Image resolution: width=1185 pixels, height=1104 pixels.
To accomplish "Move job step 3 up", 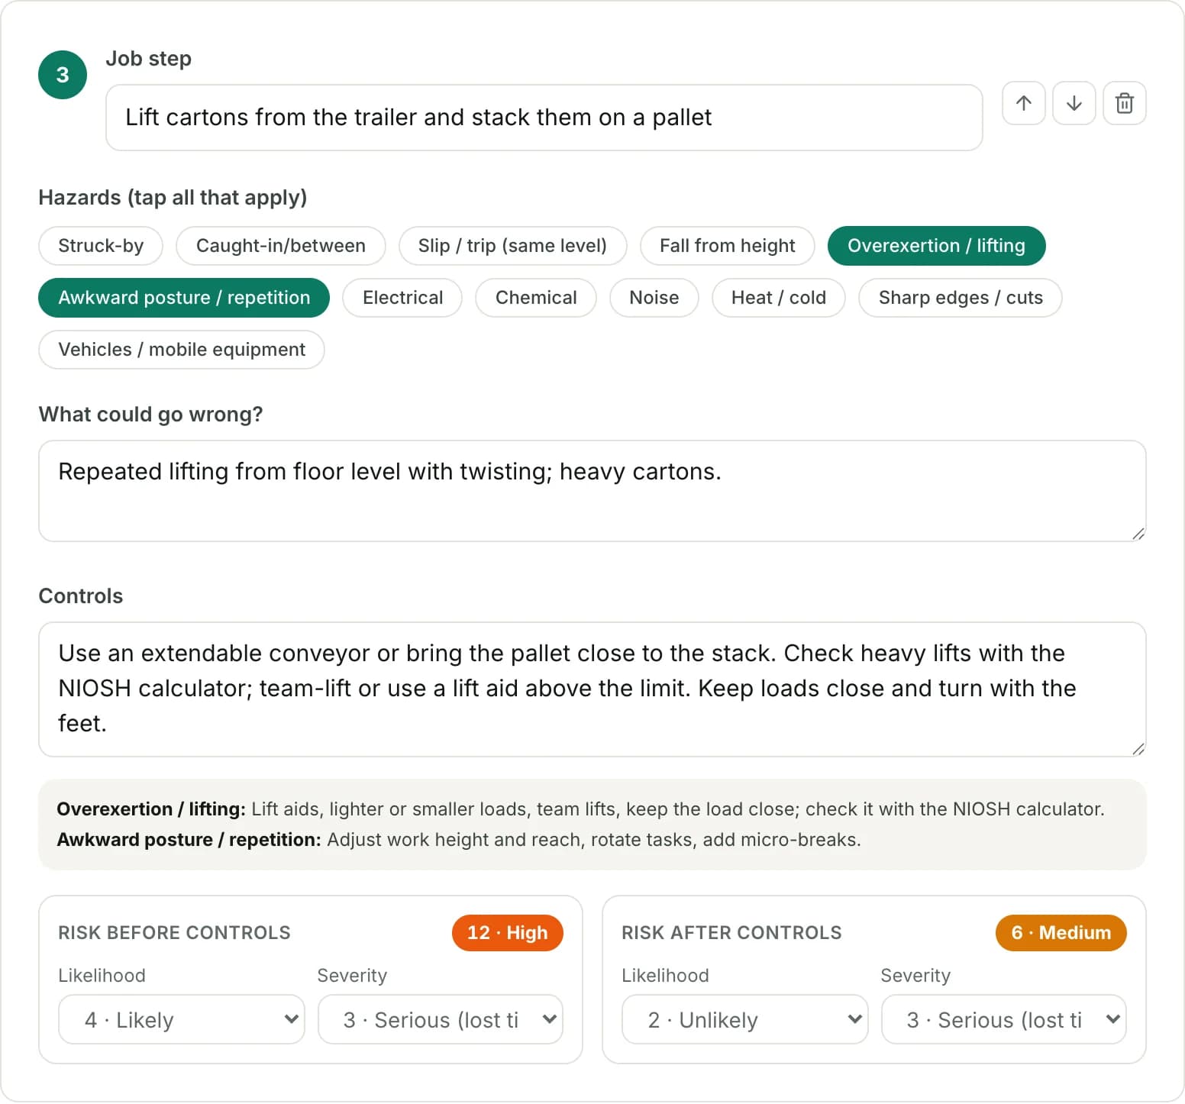I will click(x=1023, y=103).
